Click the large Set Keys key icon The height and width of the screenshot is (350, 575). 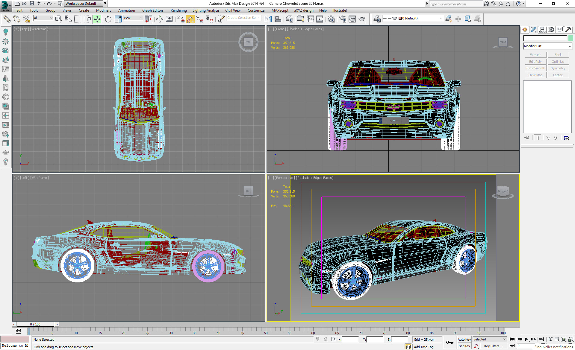pos(450,343)
